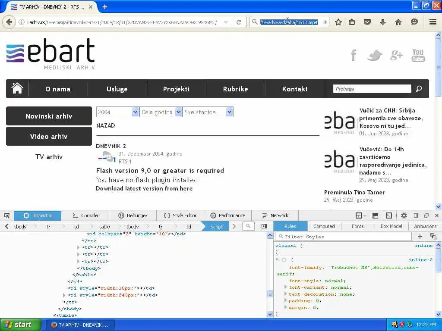This screenshot has height=331, width=442.
Task: Dock devtools to the side of window
Action: click(x=416, y=215)
